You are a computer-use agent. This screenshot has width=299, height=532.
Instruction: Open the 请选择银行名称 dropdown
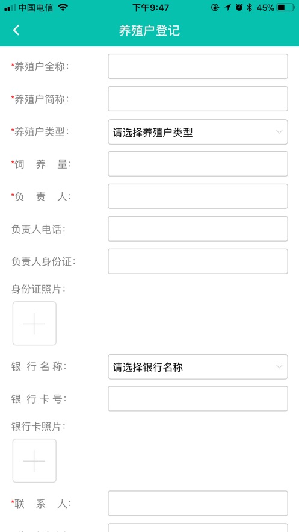click(x=198, y=367)
